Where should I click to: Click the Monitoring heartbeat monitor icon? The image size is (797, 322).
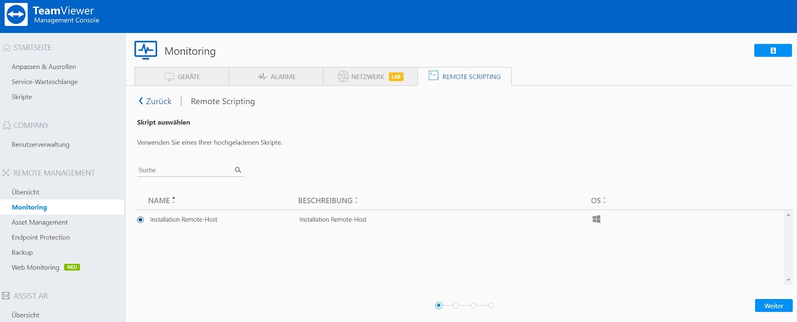click(x=146, y=50)
